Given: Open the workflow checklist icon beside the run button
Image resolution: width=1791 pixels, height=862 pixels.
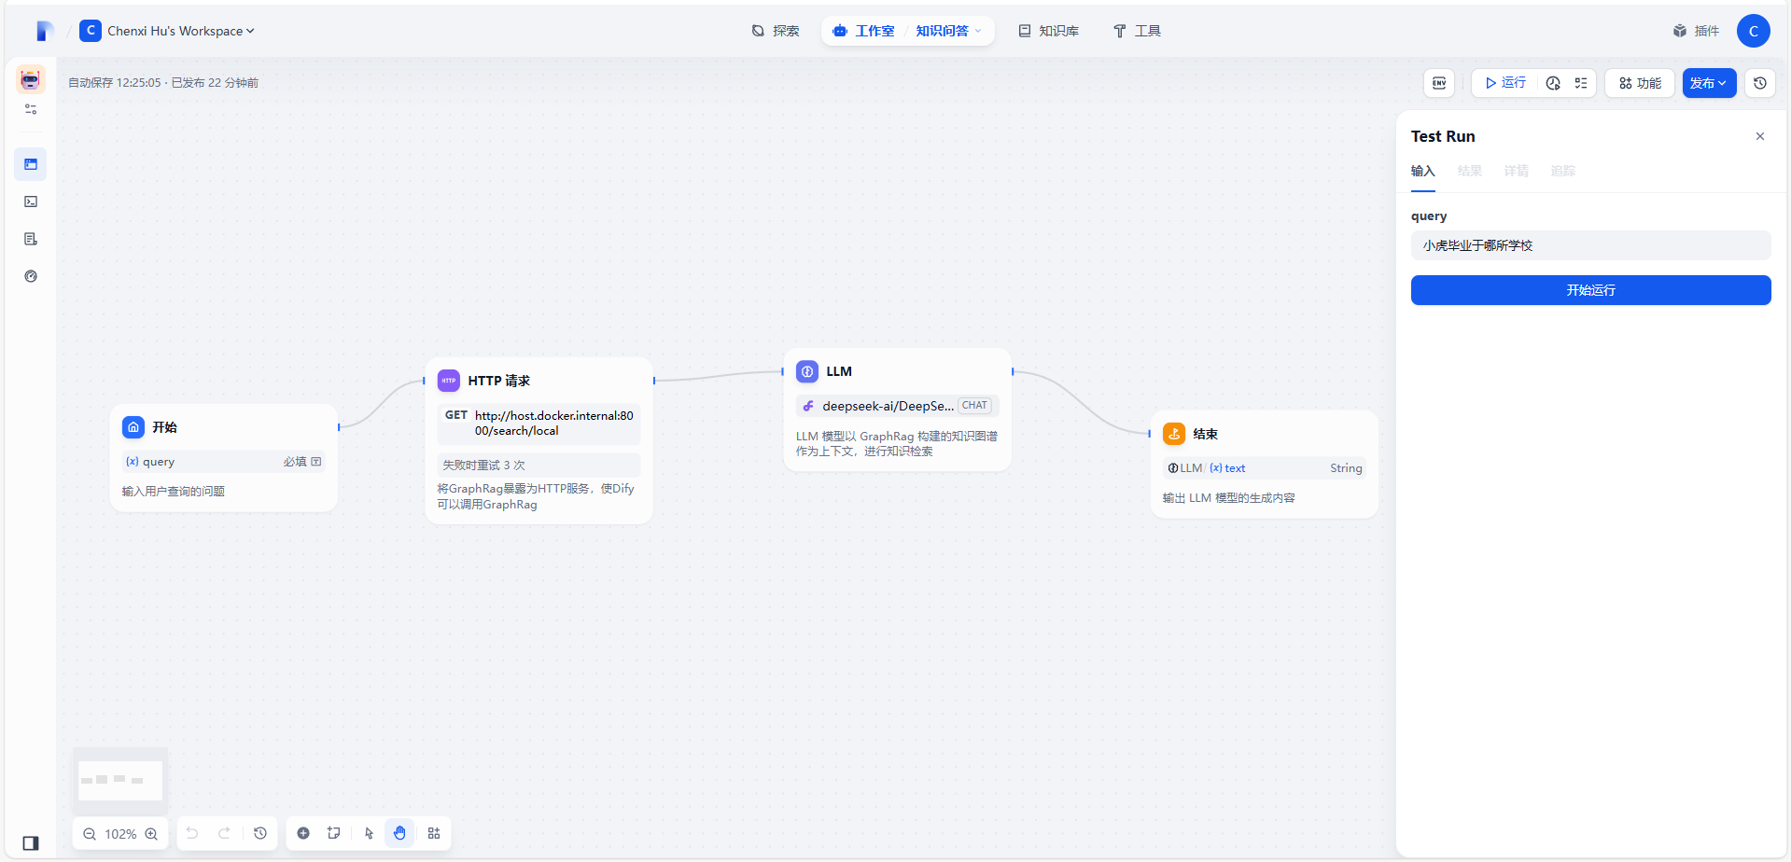Looking at the screenshot, I should (x=1580, y=83).
